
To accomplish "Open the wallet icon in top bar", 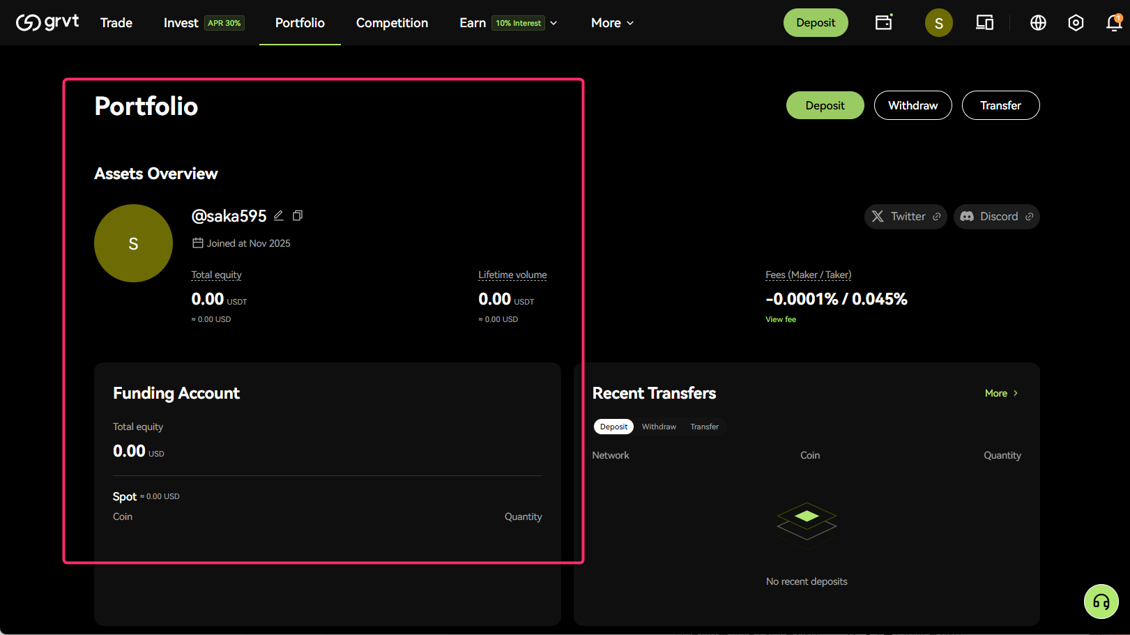I will tap(883, 22).
